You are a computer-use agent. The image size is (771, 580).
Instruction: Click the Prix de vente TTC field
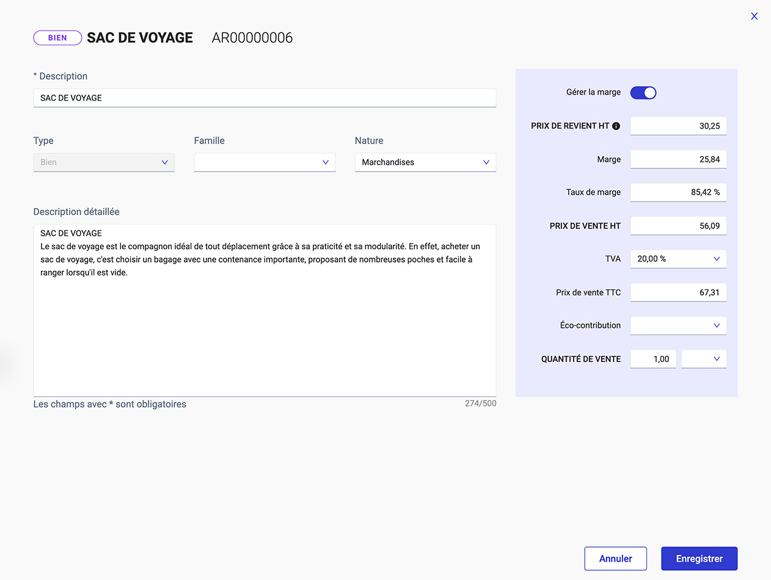coord(678,292)
